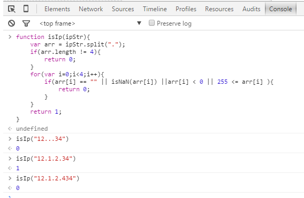This screenshot has width=304, height=198.
Task: Click the 'undefined' result output
Action: (x=32, y=129)
